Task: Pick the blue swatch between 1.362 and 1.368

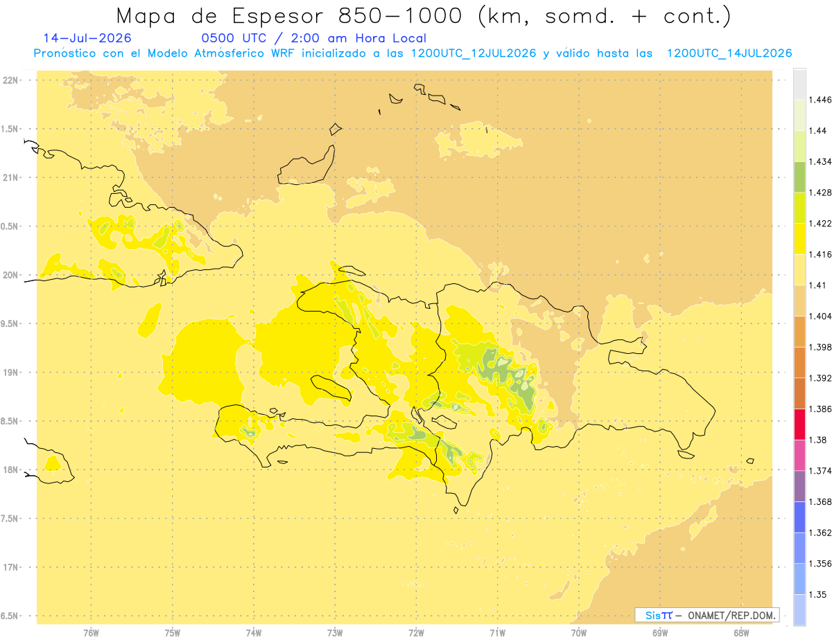Action: tap(799, 517)
